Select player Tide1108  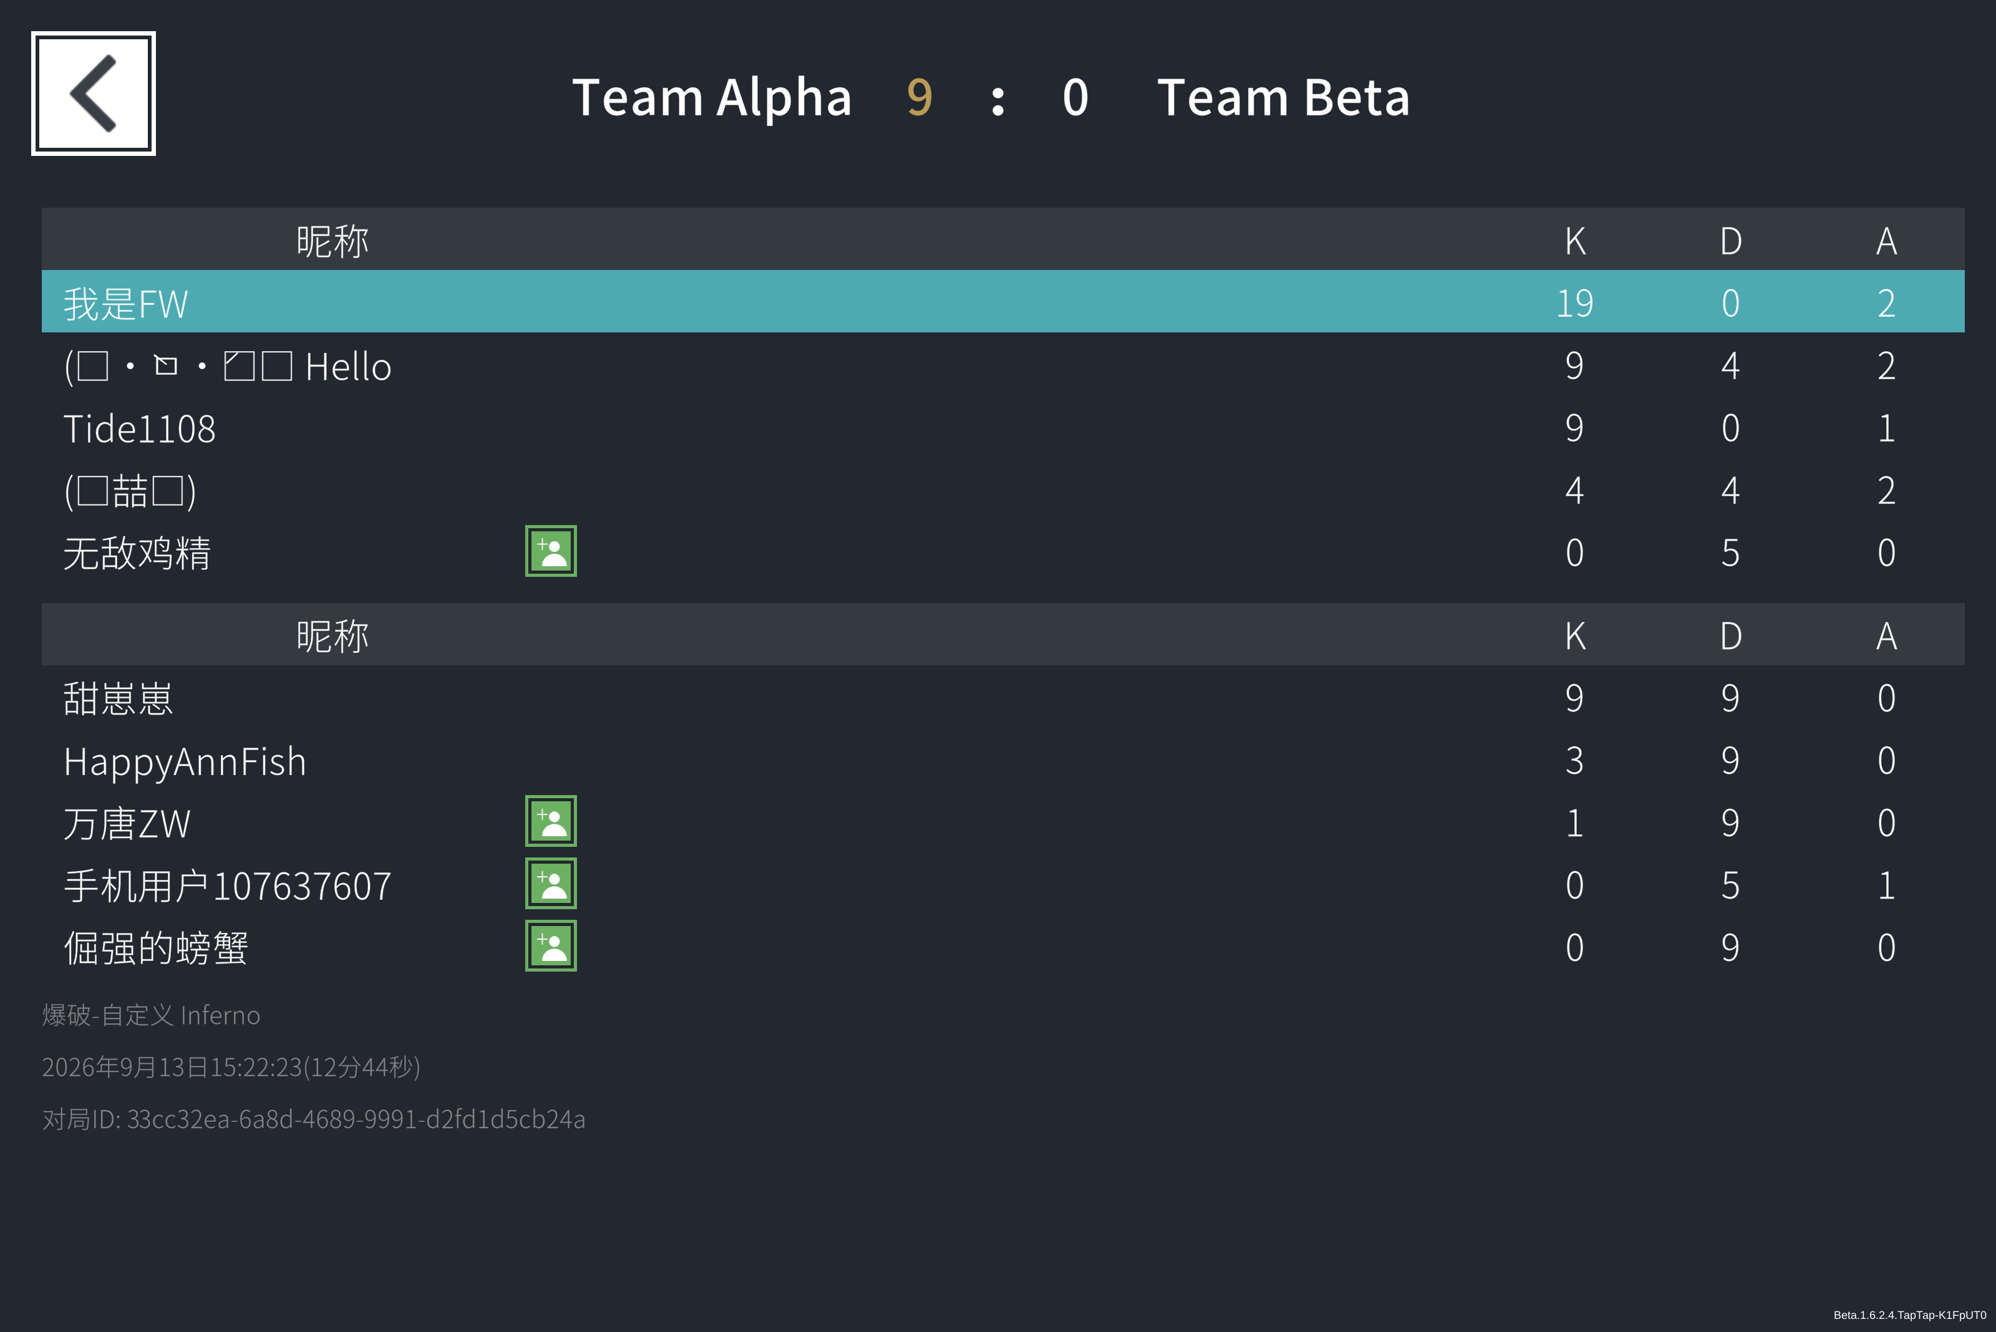(1002, 427)
